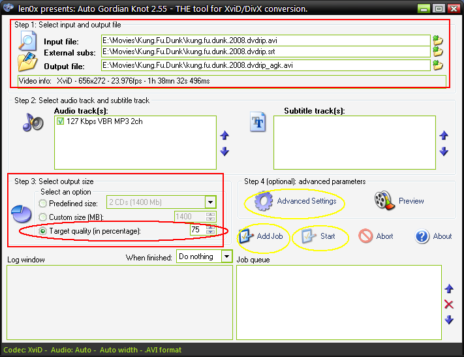Click the red Abort prohibition icon
This screenshot has width=464, height=357.
coord(365,236)
